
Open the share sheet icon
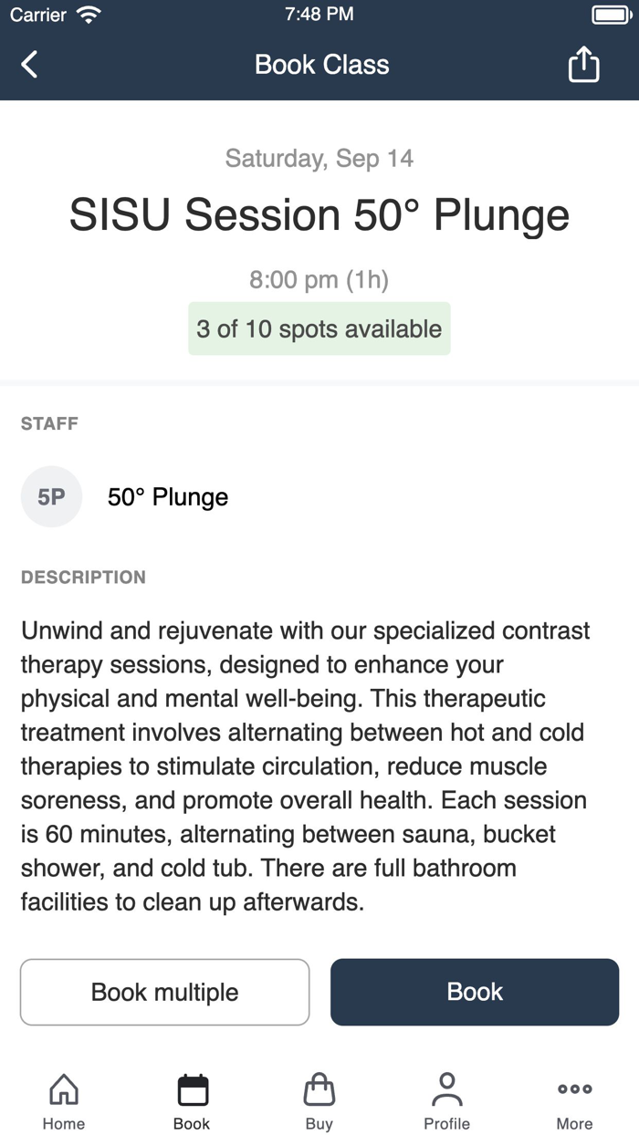tap(583, 64)
